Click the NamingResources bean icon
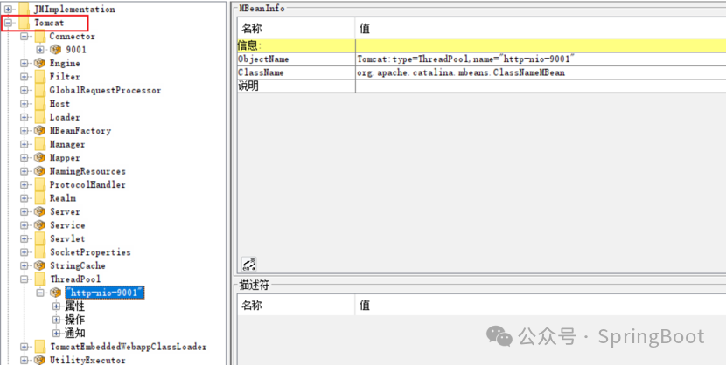The width and height of the screenshot is (726, 365). coord(40,171)
